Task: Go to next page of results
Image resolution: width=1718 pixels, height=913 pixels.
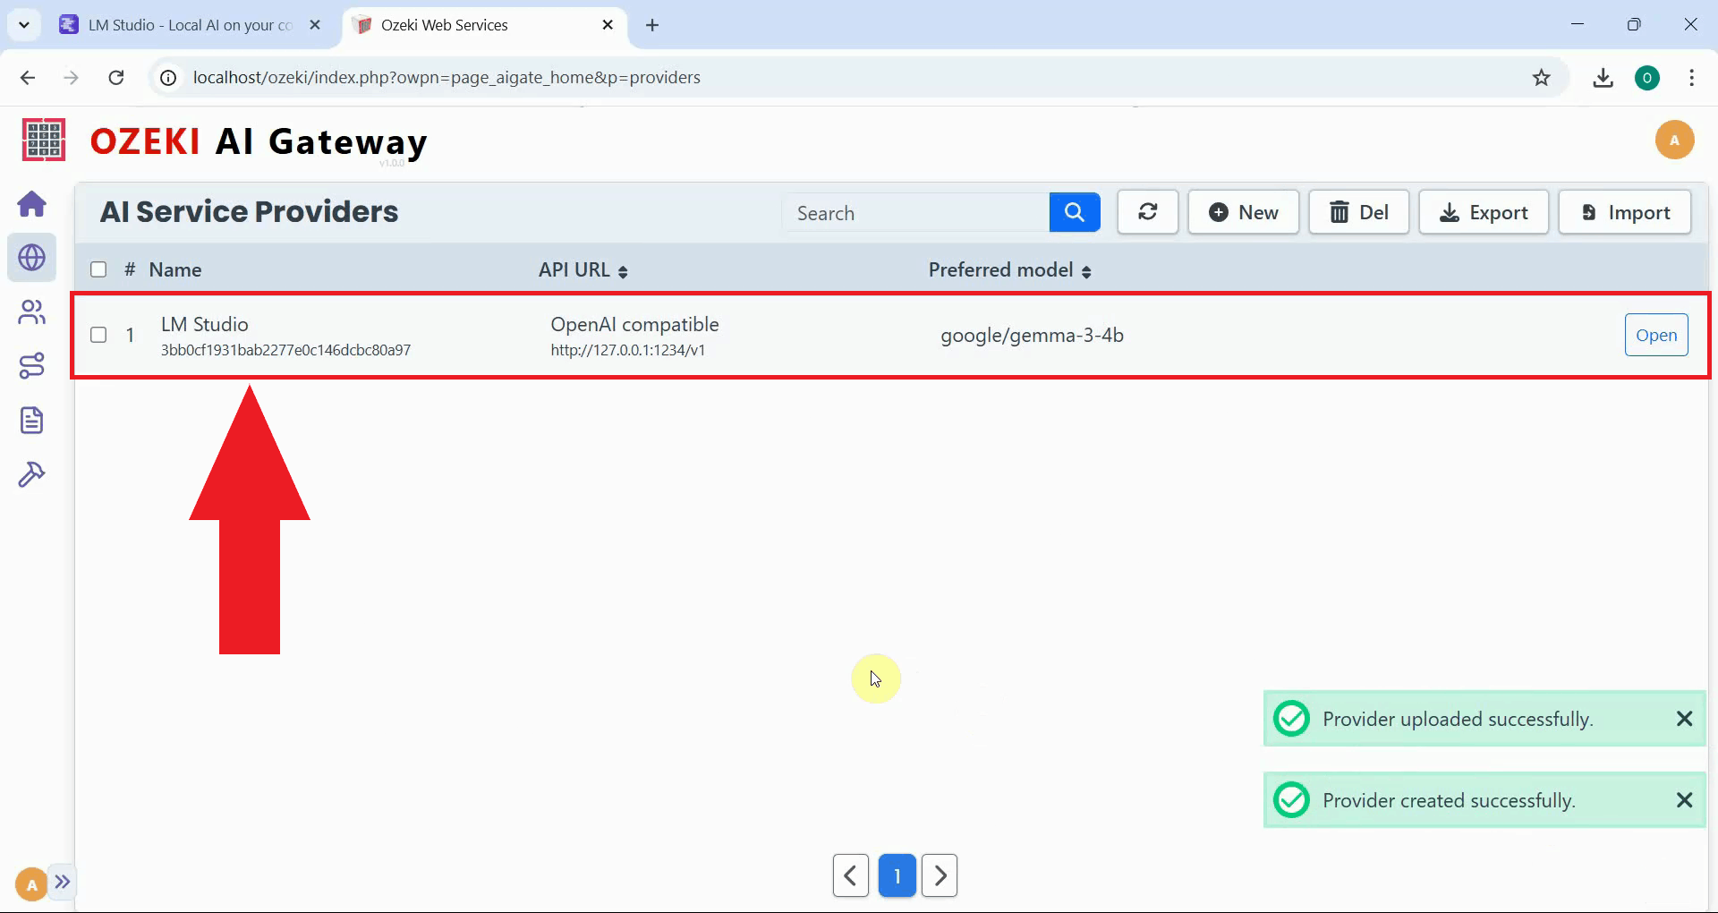Action: point(940,875)
